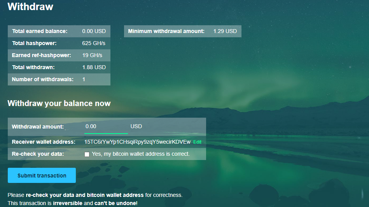Screen dimensions: 369x207
Task: Click the Minimum withdrawal amount box
Action: (x=183, y=31)
